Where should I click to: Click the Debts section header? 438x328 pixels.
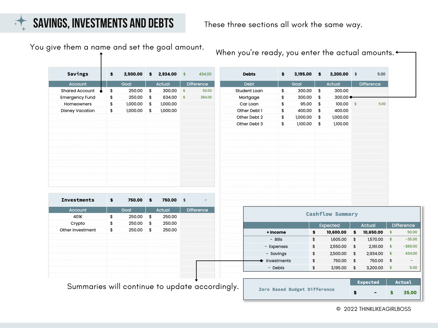coord(249,74)
